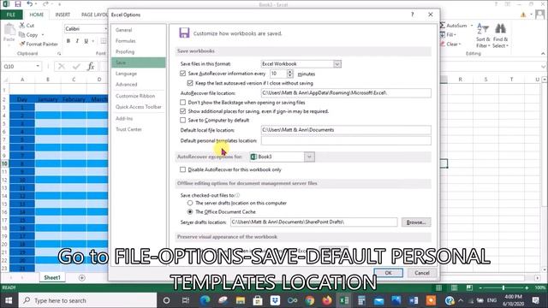The image size is (548, 308).
Task: Toggle Save AutoRecover information checkbox
Action: point(182,74)
